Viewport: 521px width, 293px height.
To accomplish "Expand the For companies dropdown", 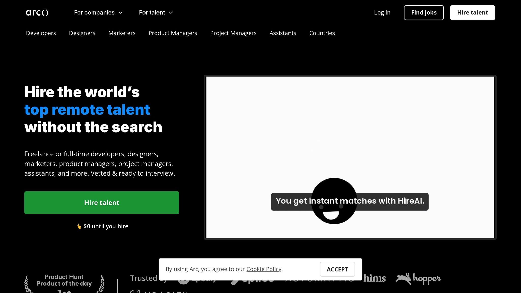I will tap(98, 13).
